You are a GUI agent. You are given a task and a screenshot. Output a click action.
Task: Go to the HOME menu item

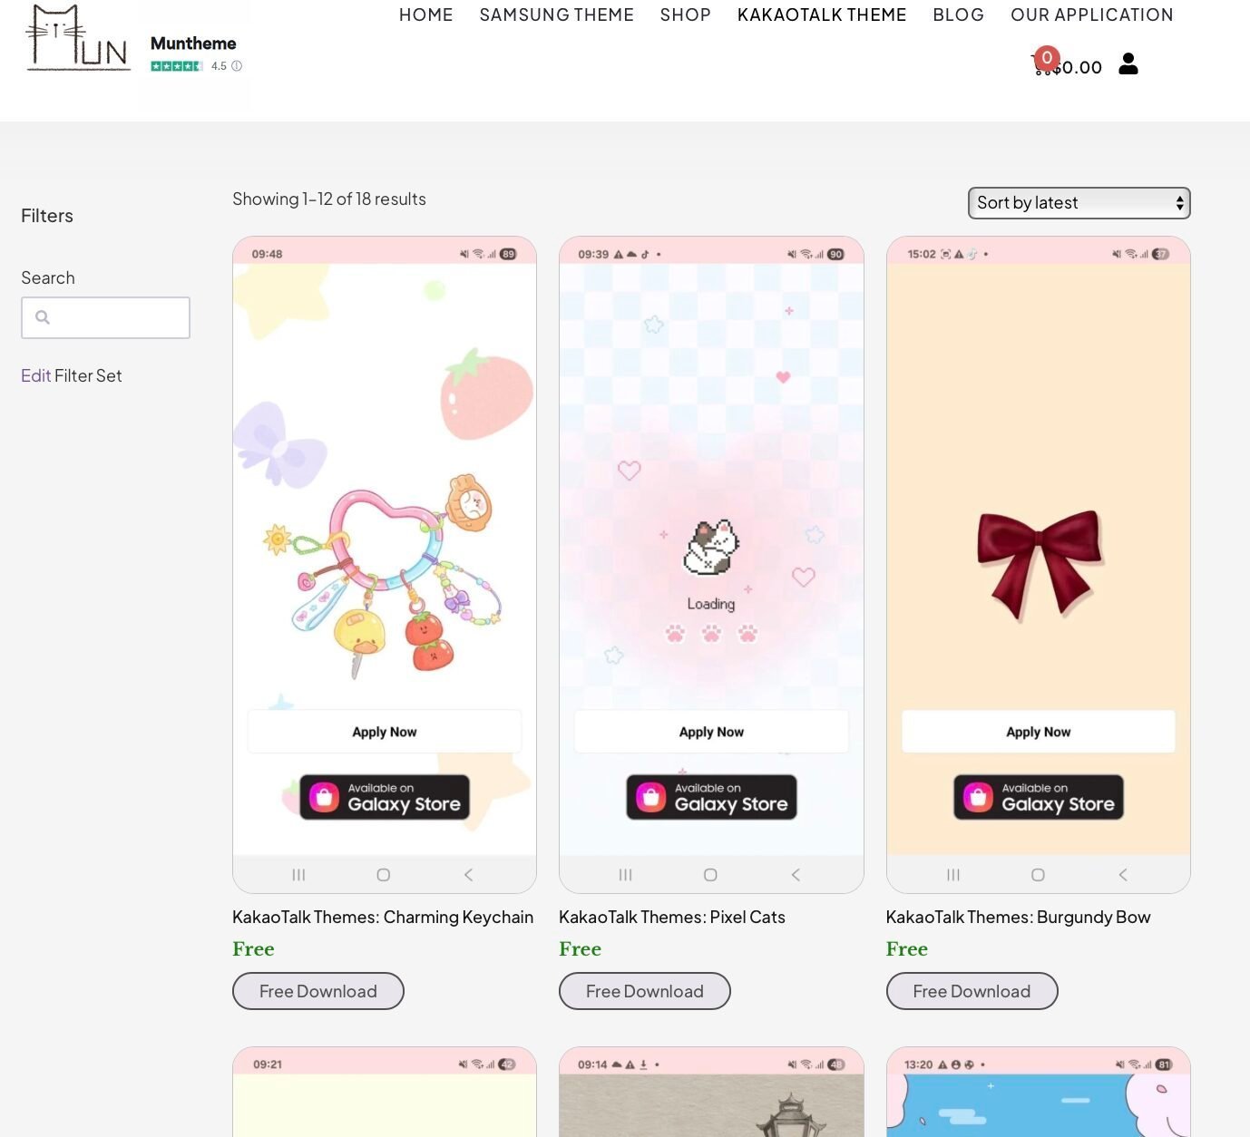tap(426, 15)
